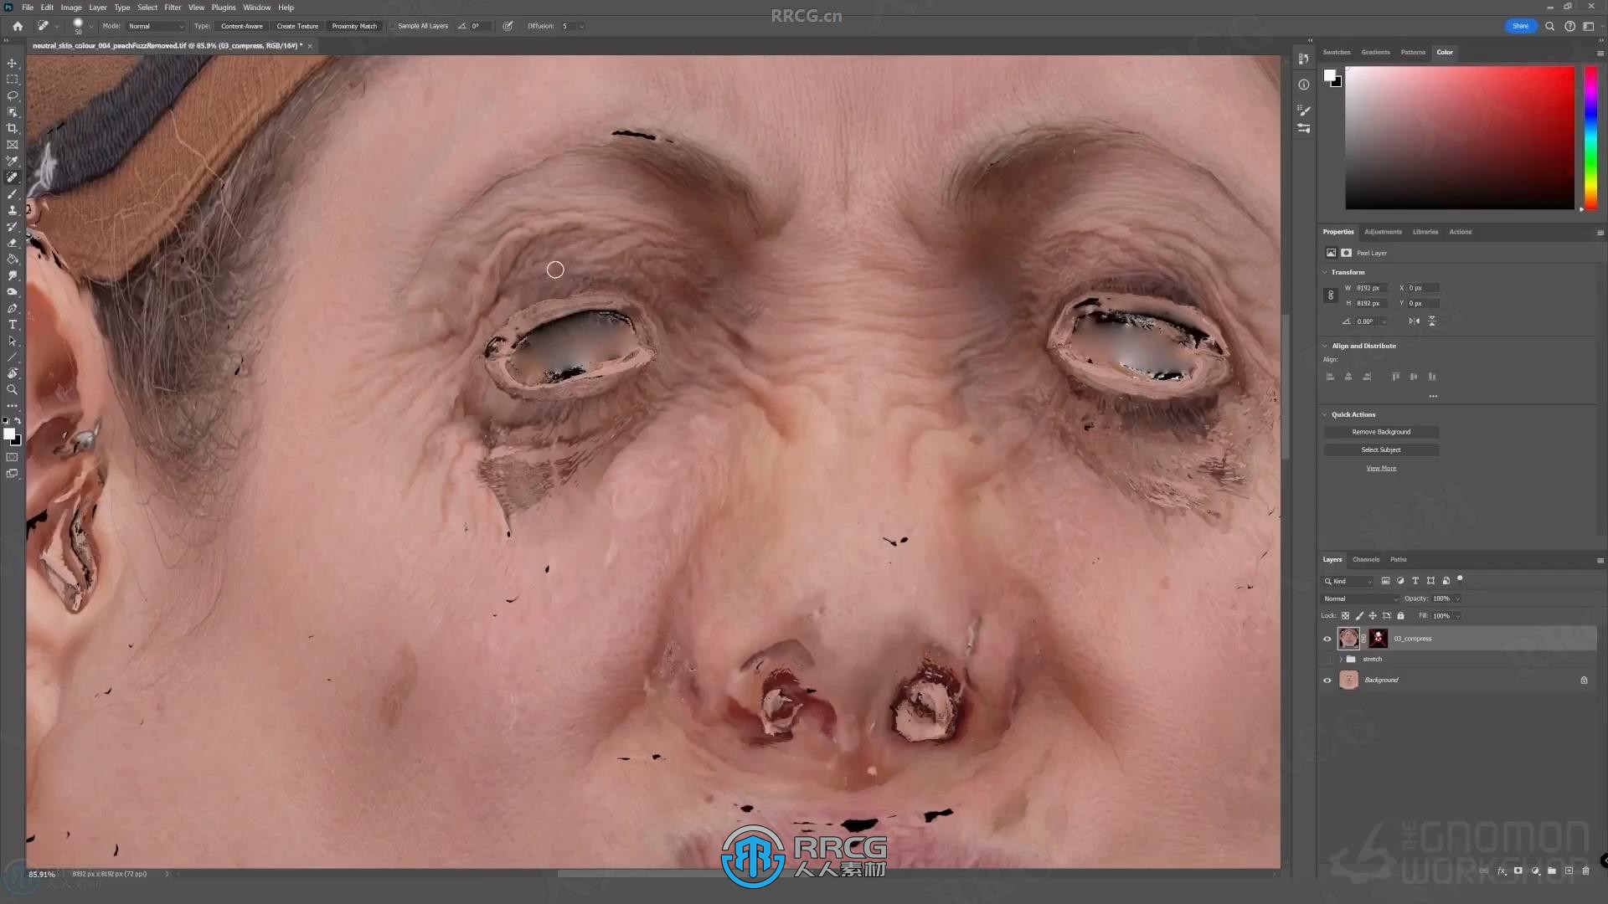Toggle lock transparent pixels

[1345, 616]
